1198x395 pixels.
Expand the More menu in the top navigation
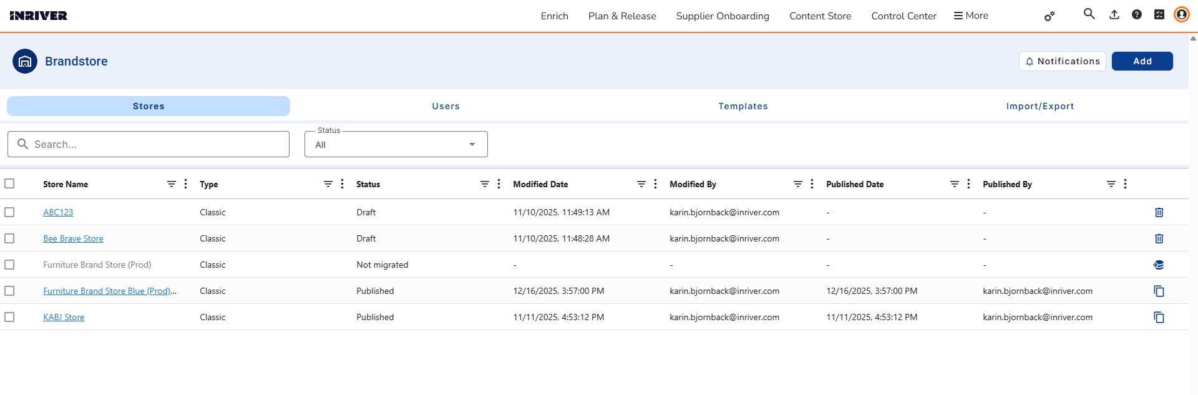click(x=971, y=16)
